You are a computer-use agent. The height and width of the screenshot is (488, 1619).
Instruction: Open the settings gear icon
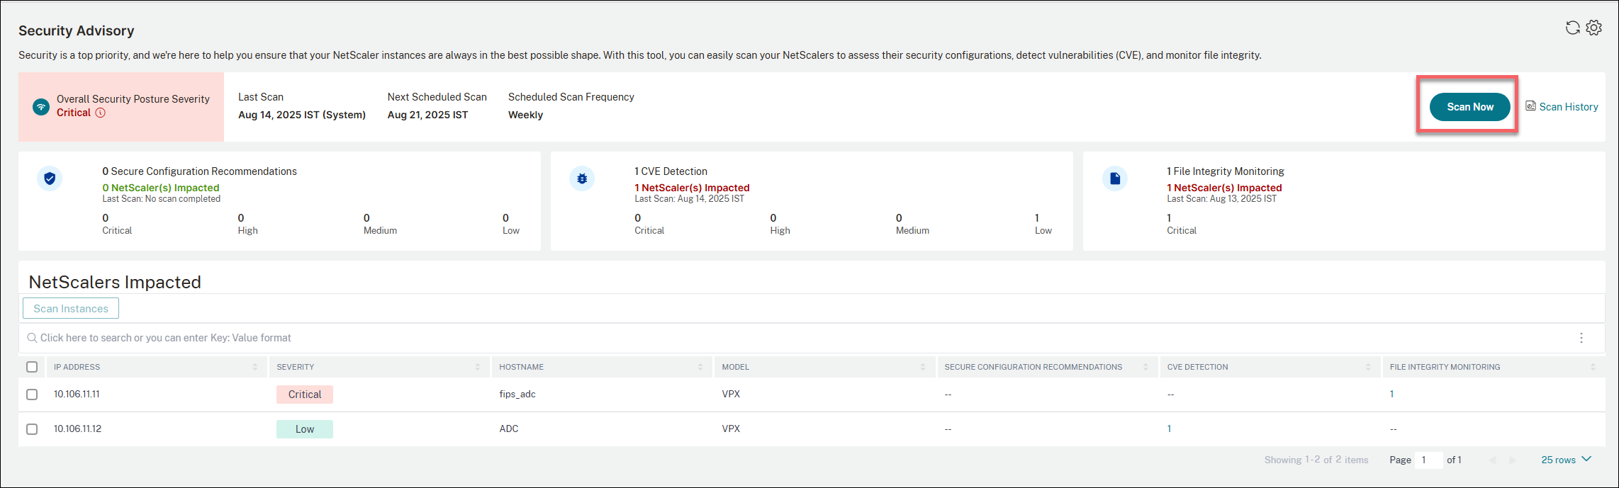pos(1593,28)
